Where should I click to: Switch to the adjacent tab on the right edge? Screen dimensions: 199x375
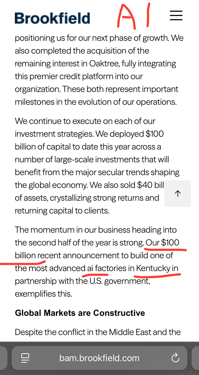[195, 358]
